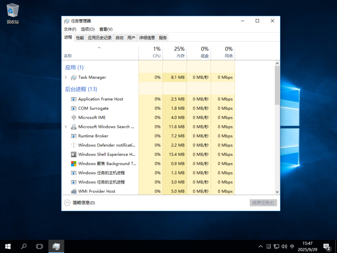Viewport: 337px width, 253px height.
Task: Click the 结束任务(E) button
Action: tap(263, 203)
